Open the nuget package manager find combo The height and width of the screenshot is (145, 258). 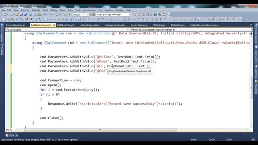click(x=113, y=14)
